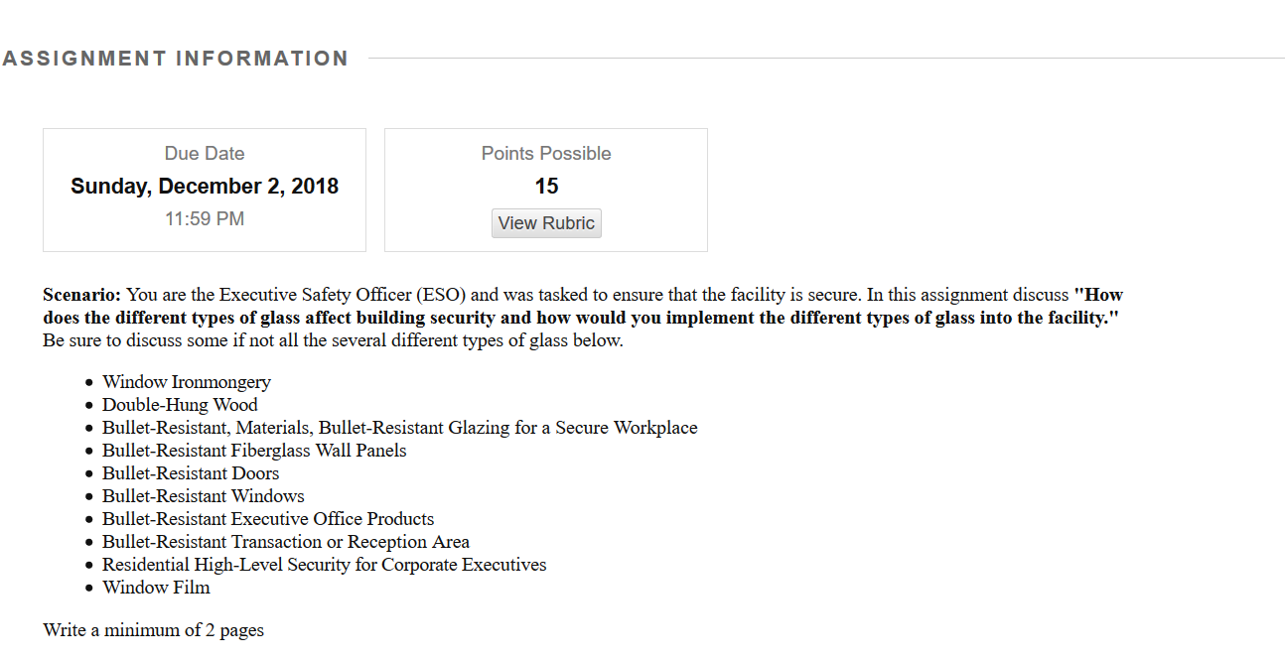Click the Double-Hung Wood list item
Screen dimensions: 1285x662
click(x=180, y=405)
